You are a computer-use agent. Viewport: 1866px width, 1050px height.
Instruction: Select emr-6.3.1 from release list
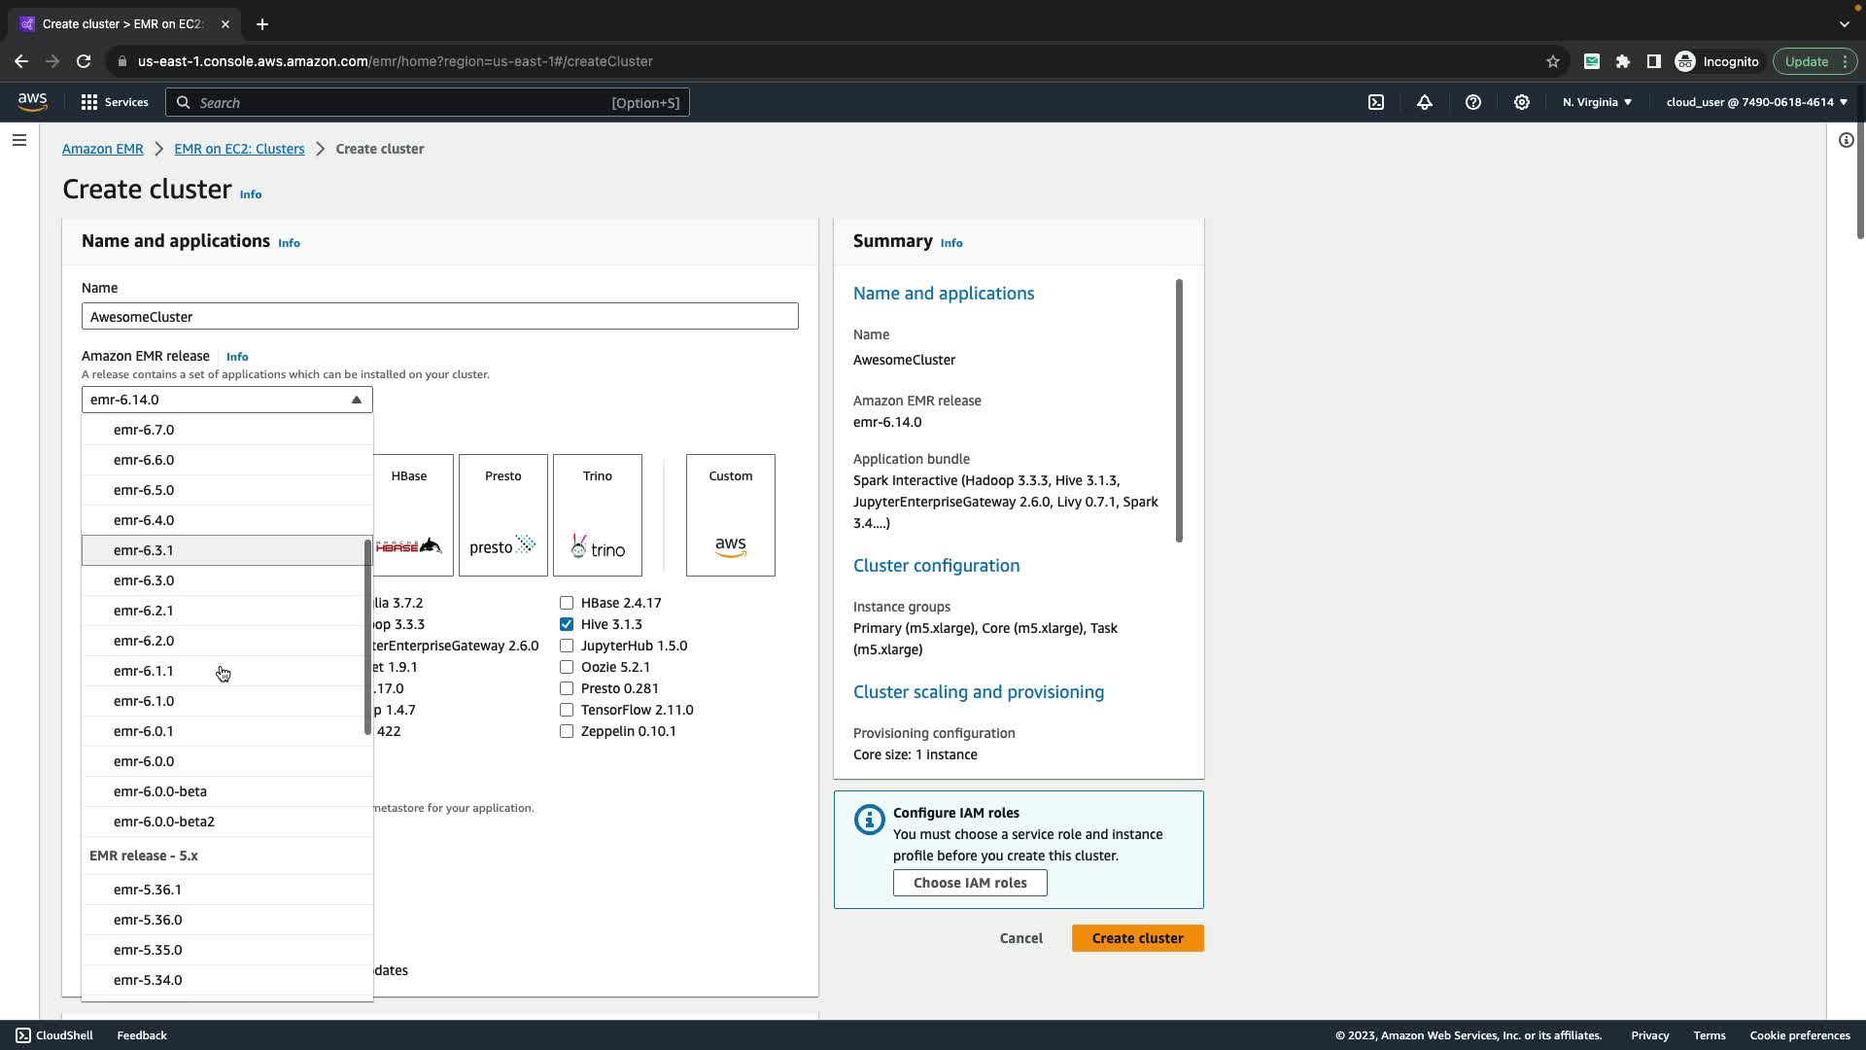click(x=144, y=550)
